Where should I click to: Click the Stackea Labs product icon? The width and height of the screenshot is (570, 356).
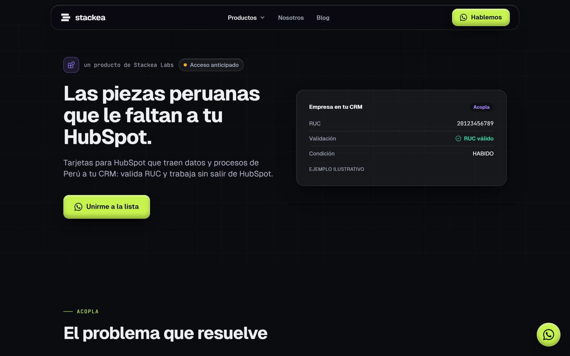[x=71, y=65]
